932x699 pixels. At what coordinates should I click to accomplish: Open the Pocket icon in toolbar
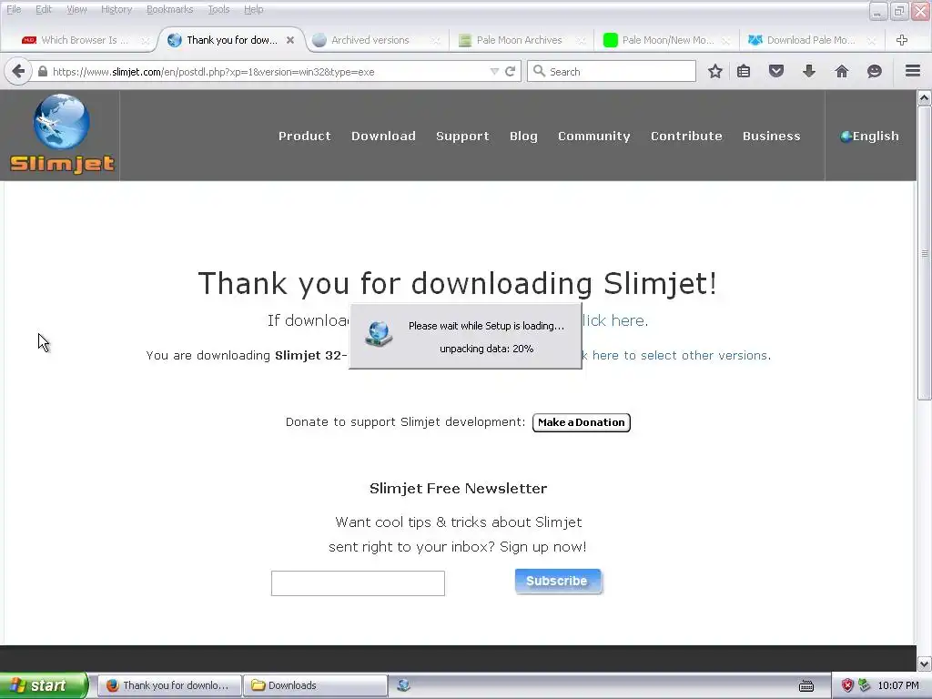click(x=776, y=72)
